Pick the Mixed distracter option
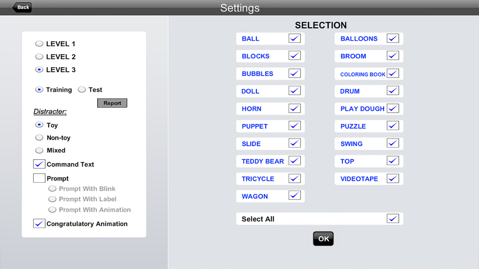Viewport: 479px width, 269px height. tap(39, 150)
